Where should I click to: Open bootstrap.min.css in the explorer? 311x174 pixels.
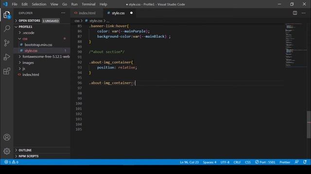(38, 45)
